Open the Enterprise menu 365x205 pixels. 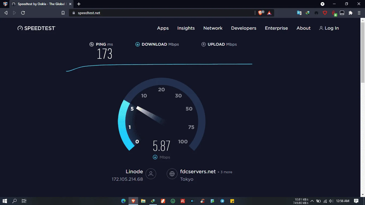coord(276,28)
